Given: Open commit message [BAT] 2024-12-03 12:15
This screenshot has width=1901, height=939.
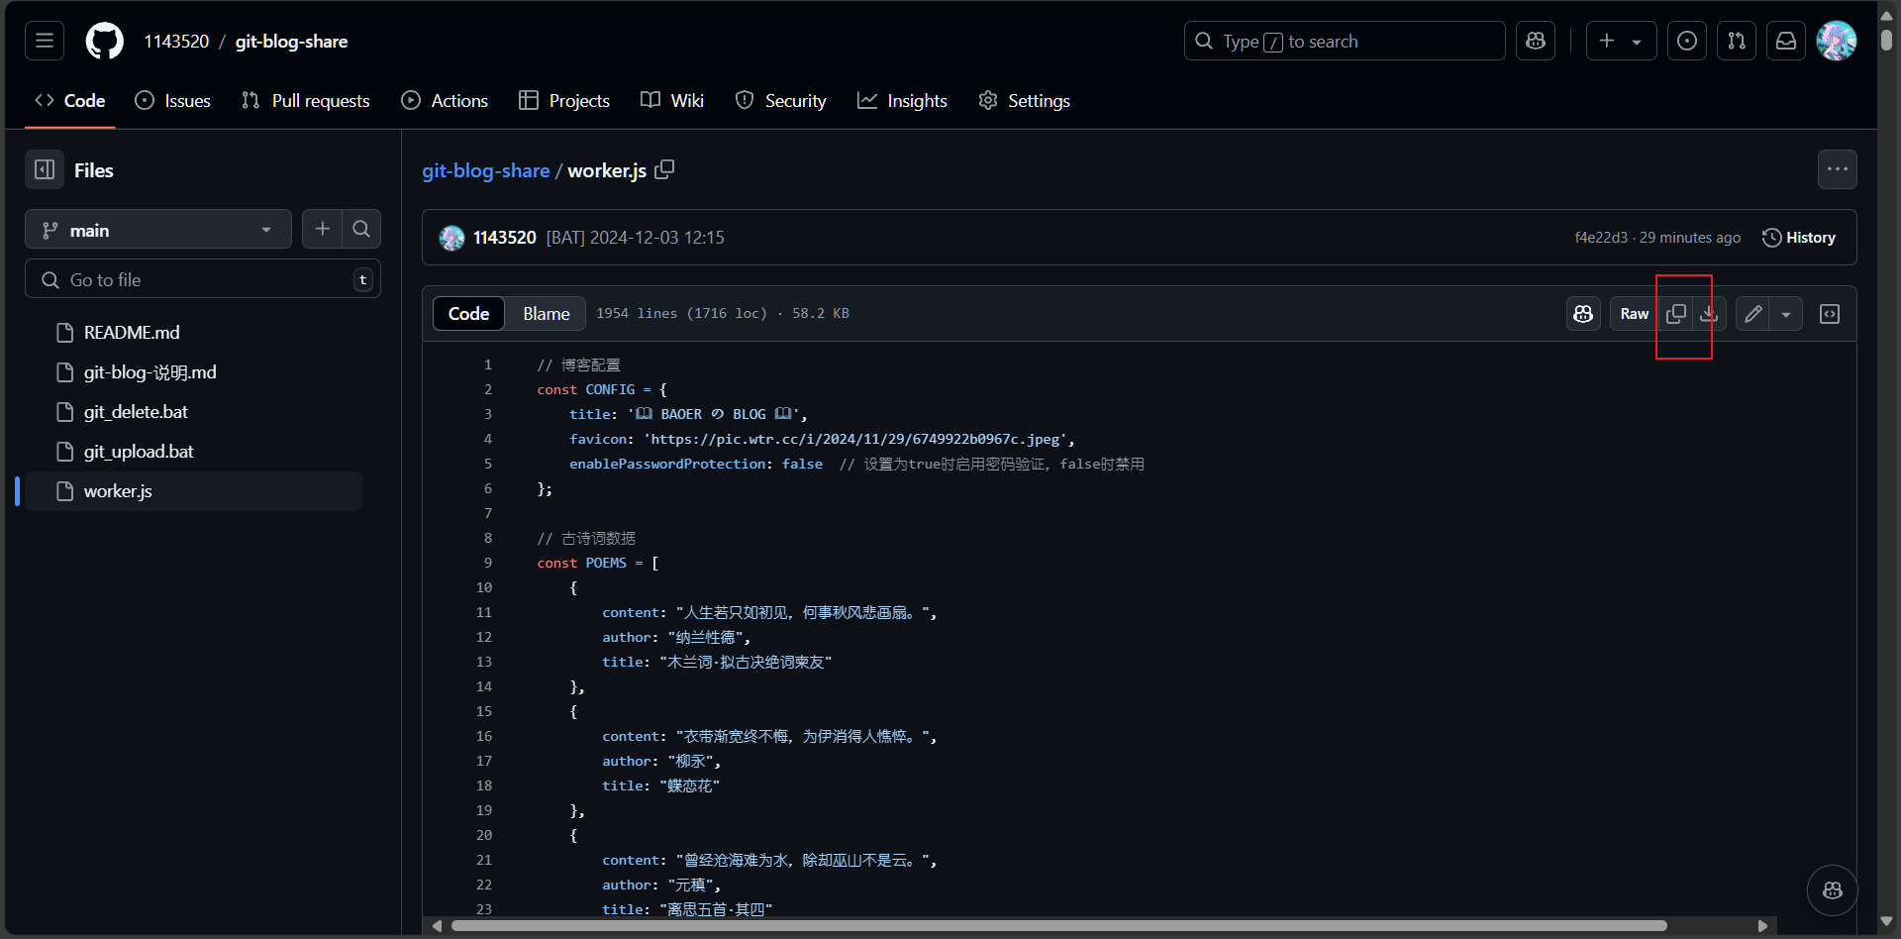Looking at the screenshot, I should (636, 238).
